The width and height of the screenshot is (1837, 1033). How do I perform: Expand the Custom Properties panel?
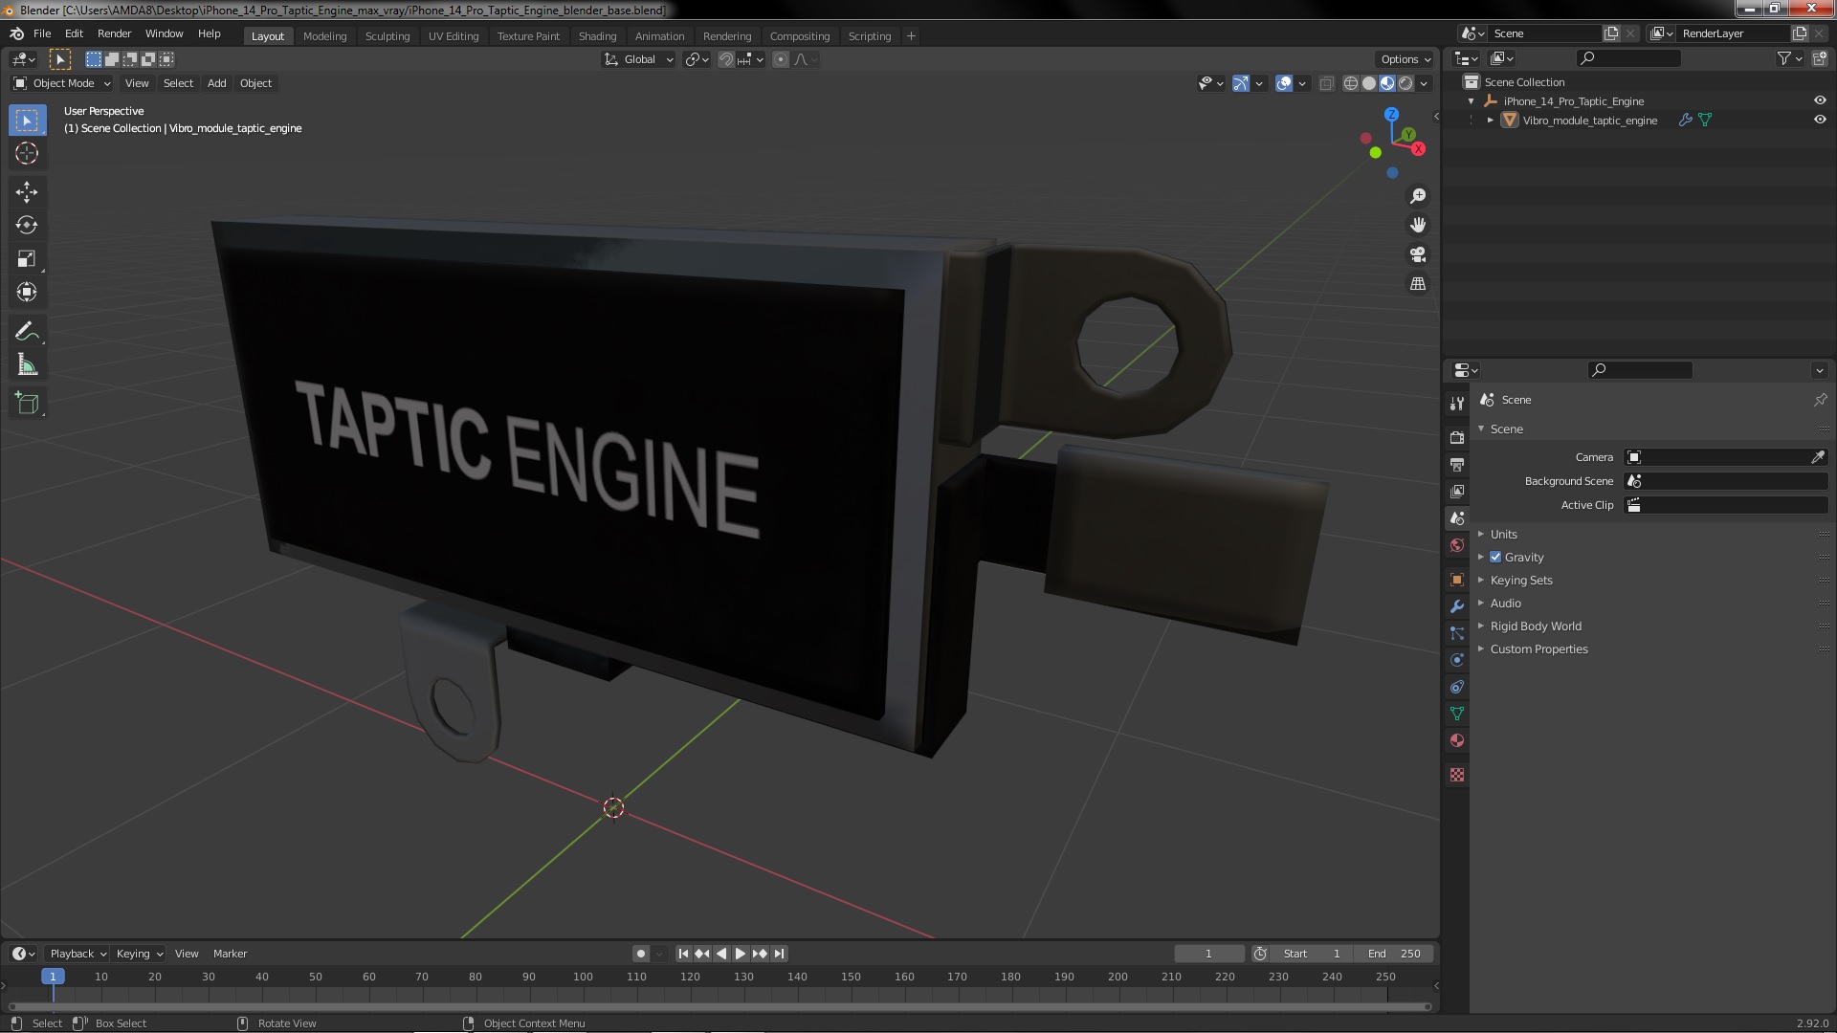click(1538, 648)
